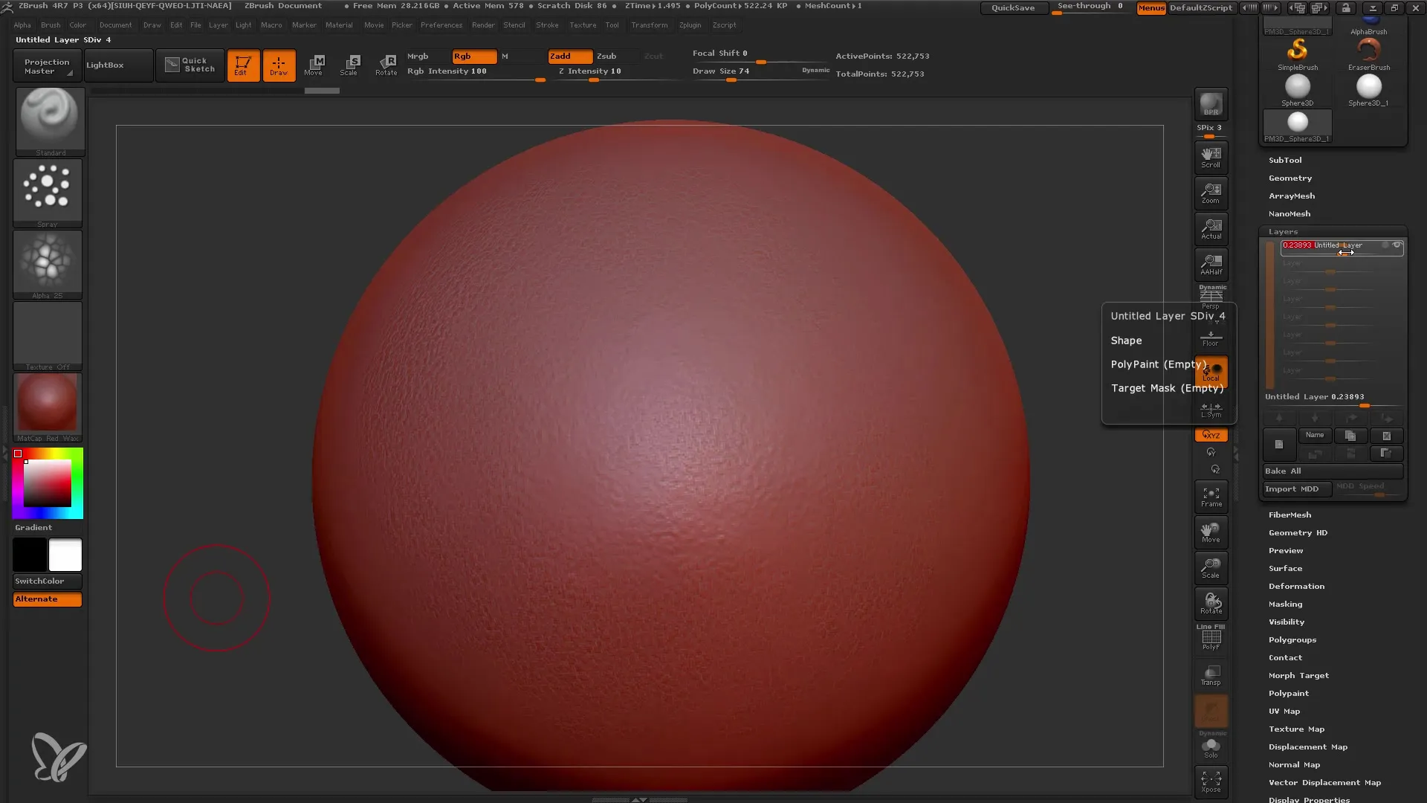Screen dimensions: 1427x803
Task: Expand the Geometry section panel
Action: coord(1290,178)
